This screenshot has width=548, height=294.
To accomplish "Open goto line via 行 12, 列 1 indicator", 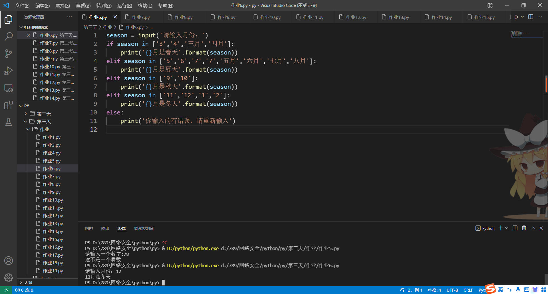I will pos(410,290).
